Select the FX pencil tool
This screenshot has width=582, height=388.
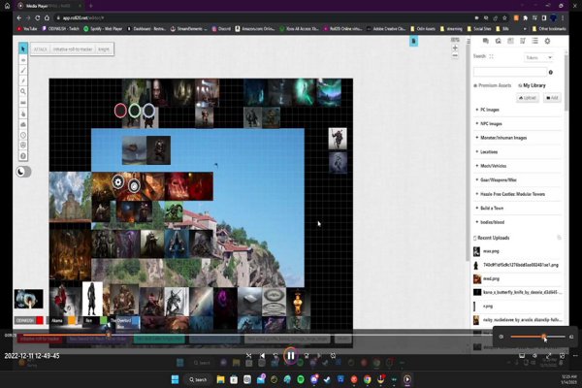[x=23, y=81]
